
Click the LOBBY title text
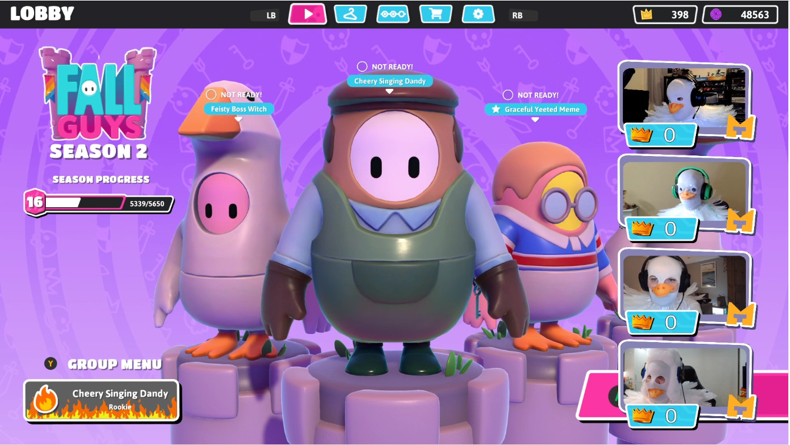(x=42, y=14)
